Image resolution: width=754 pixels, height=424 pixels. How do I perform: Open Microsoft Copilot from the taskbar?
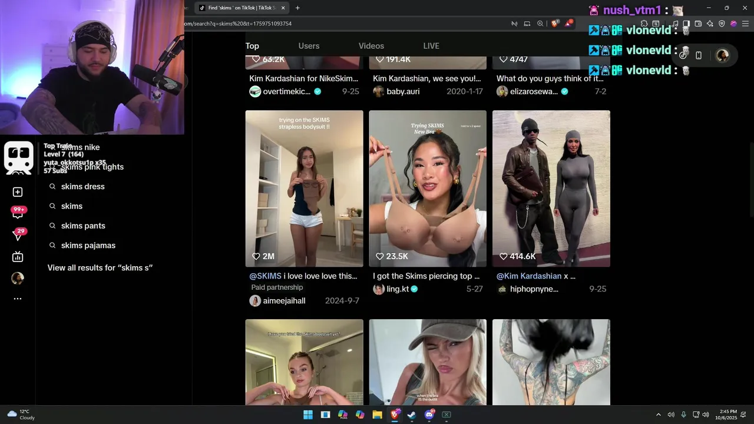360,415
